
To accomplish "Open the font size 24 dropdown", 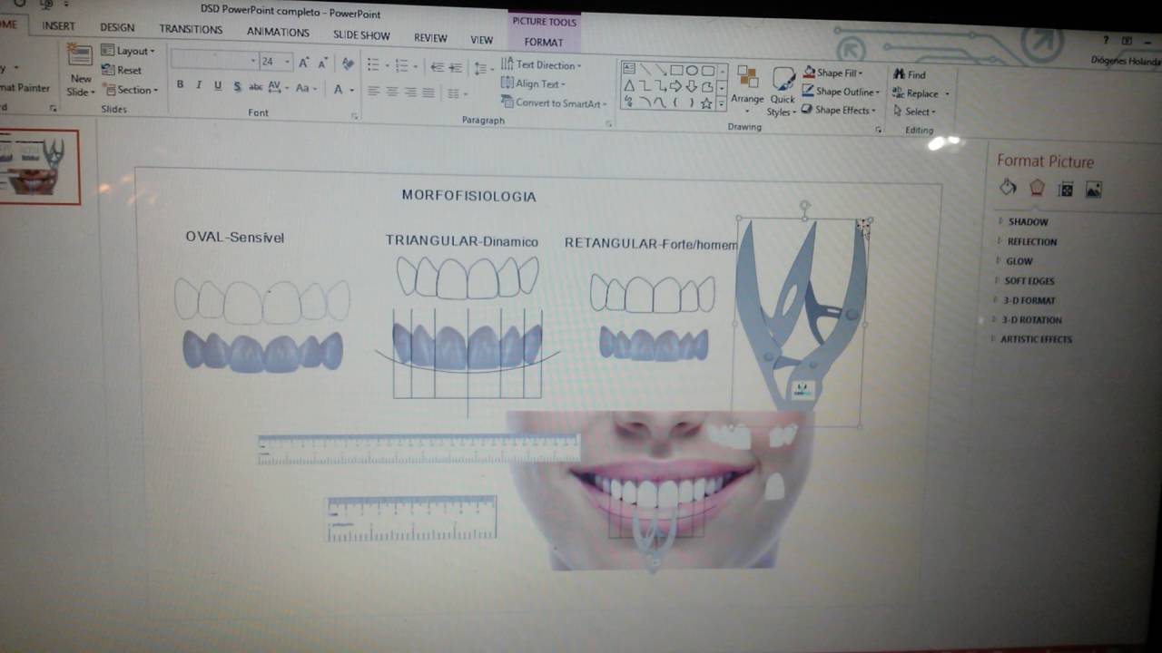I will click(x=287, y=62).
